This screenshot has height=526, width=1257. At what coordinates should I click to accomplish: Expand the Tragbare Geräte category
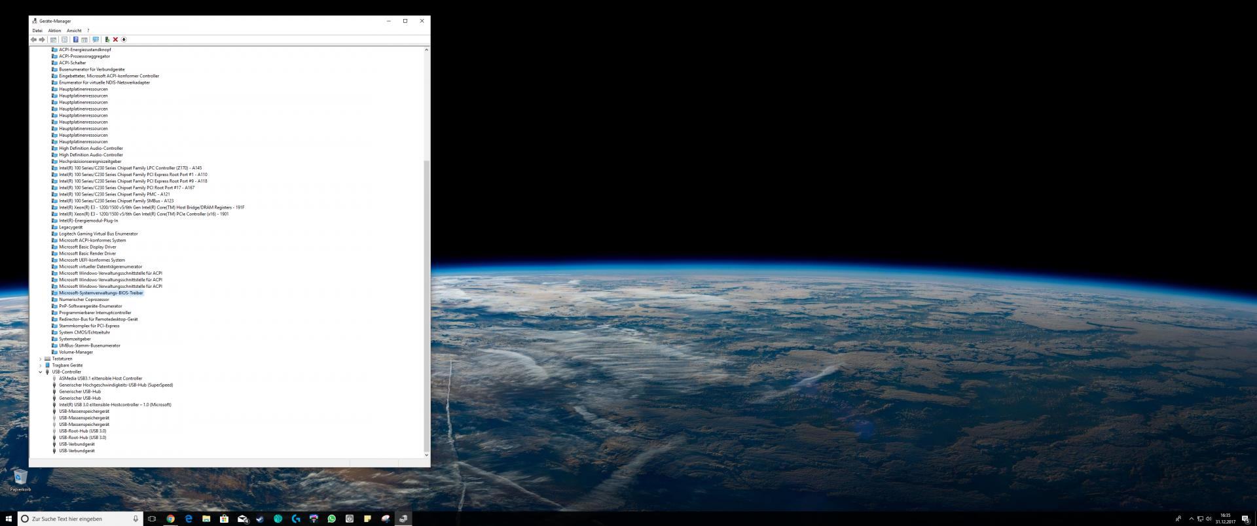click(41, 365)
